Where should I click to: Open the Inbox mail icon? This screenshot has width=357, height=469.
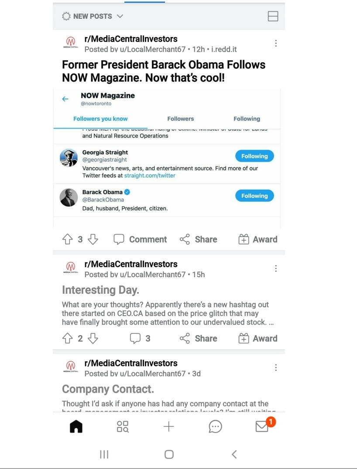(262, 427)
